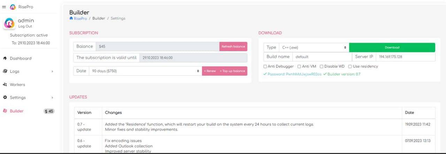Click the Builder icon in the sidebar
This screenshot has width=446, height=154.
pos(5,111)
